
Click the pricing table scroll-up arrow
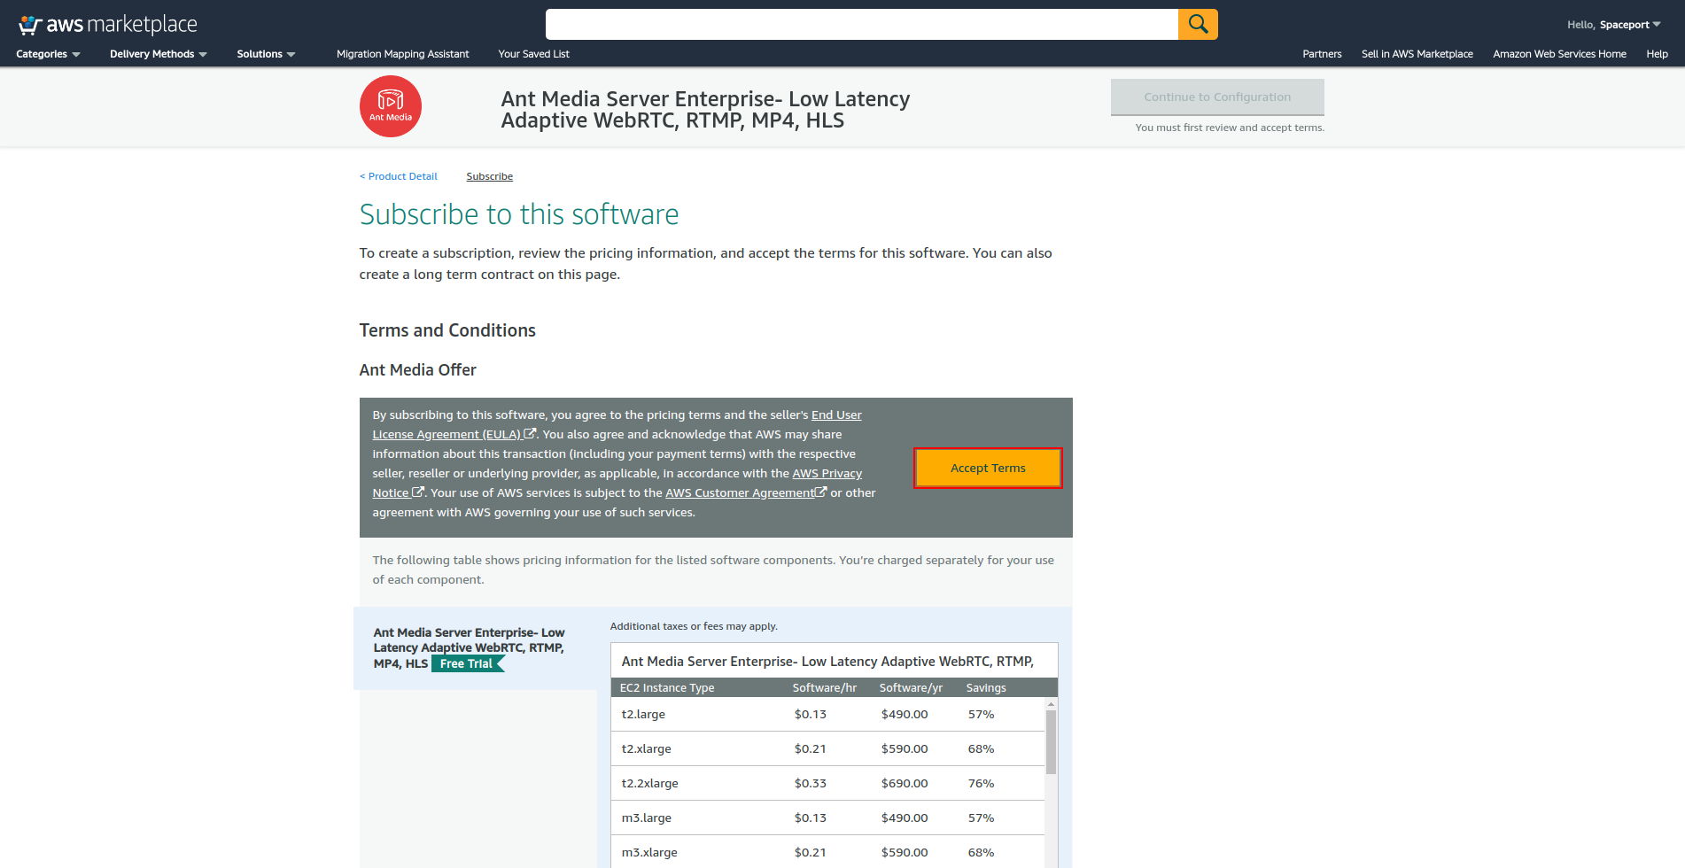(x=1052, y=704)
